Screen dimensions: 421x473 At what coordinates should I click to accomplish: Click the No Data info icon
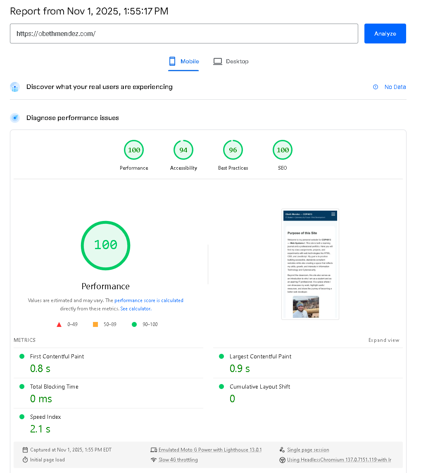[x=375, y=87]
